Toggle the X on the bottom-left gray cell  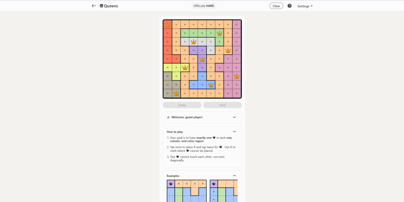[168, 93]
